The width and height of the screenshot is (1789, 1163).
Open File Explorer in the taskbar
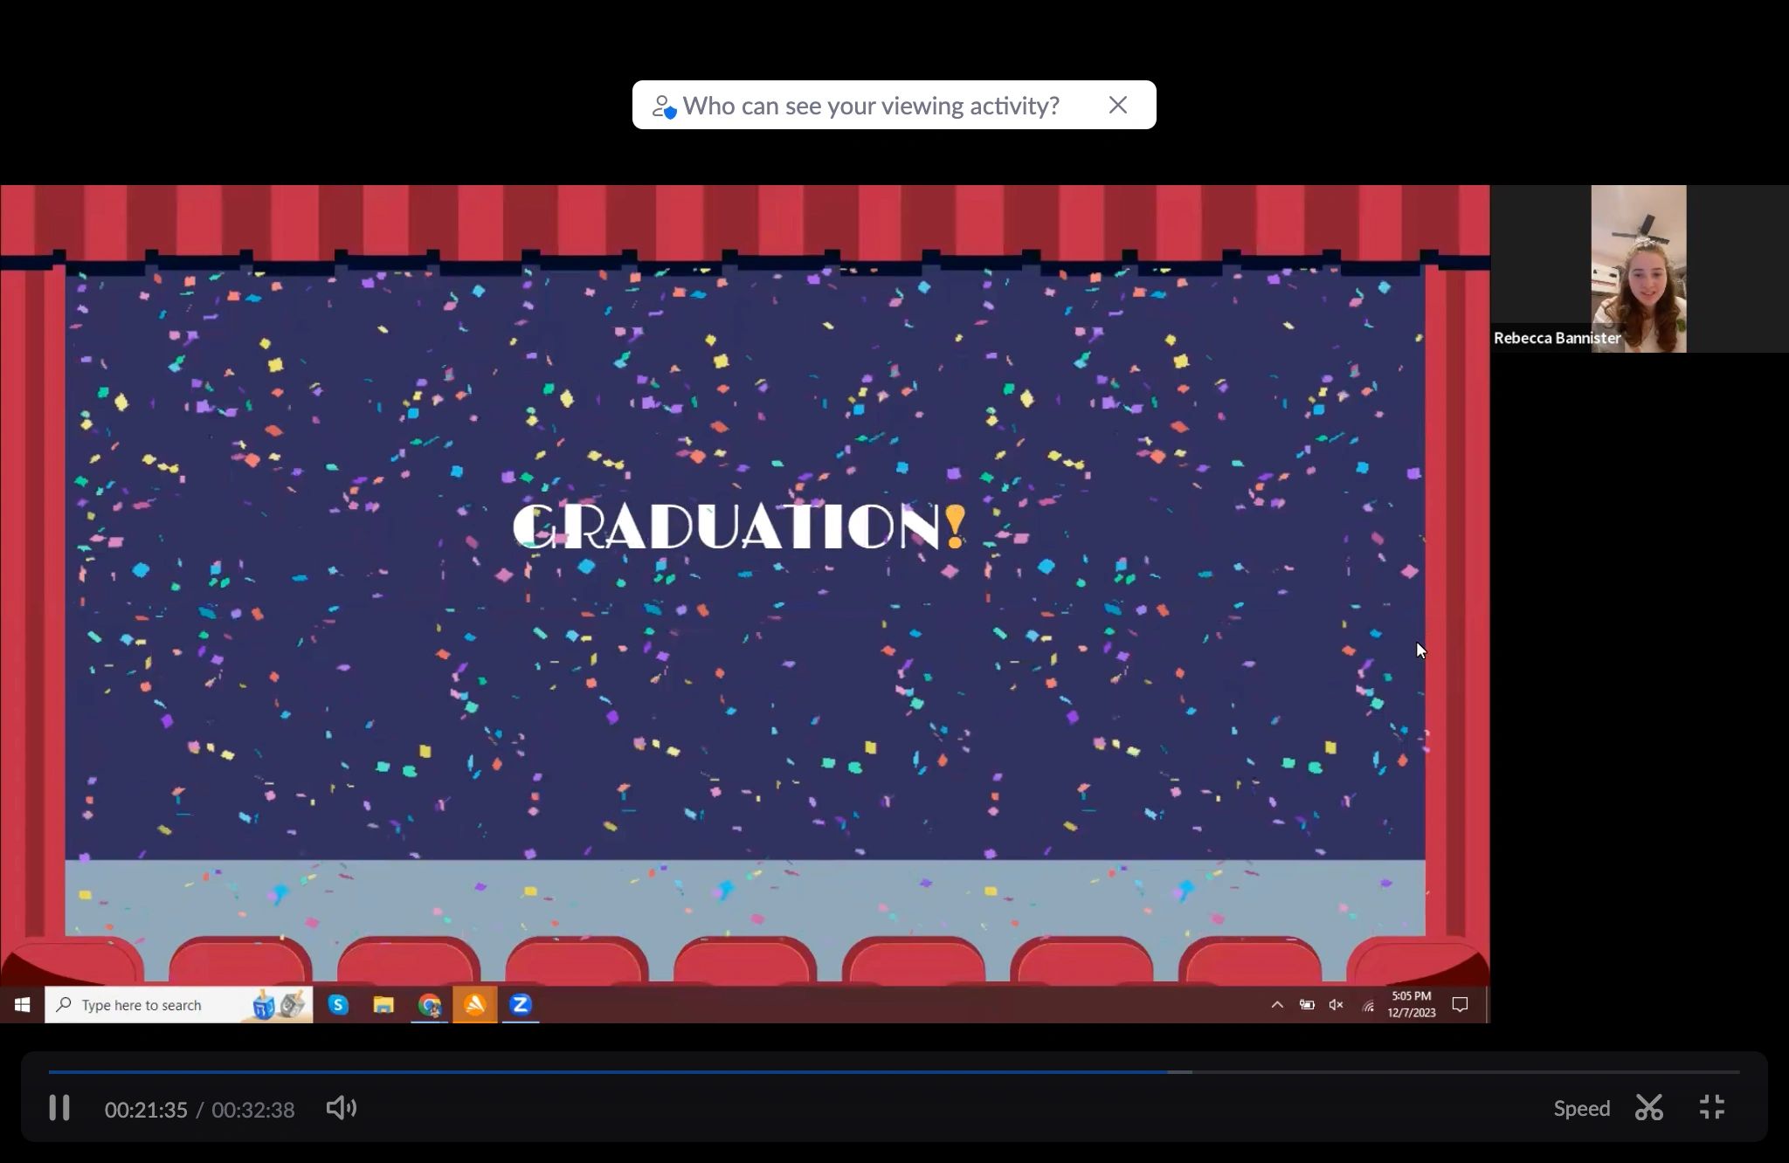click(x=383, y=1005)
